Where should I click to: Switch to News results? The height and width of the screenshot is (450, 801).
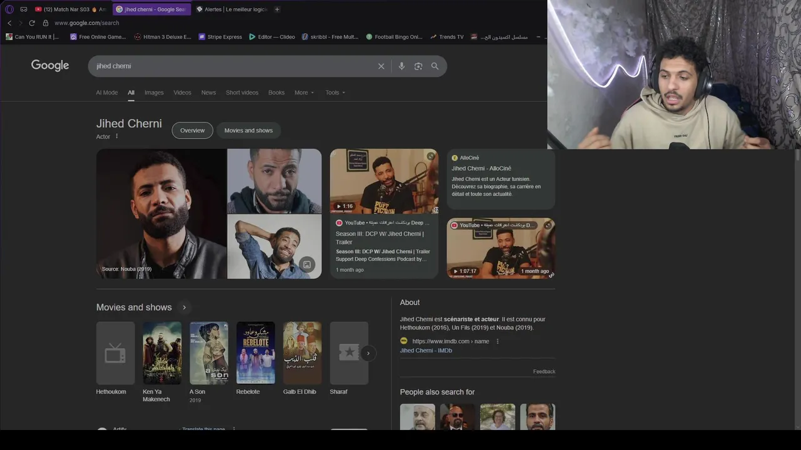click(208, 92)
